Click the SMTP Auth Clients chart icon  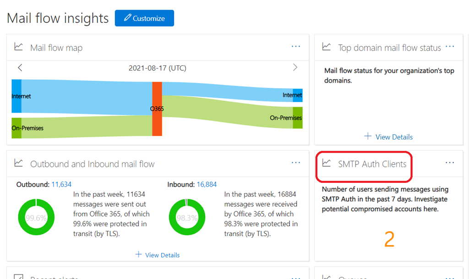point(327,163)
